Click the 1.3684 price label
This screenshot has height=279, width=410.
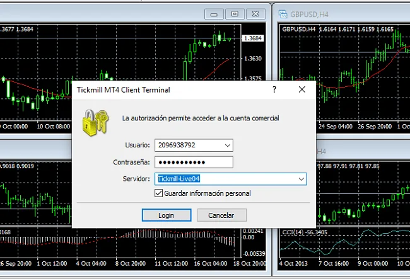(252, 38)
